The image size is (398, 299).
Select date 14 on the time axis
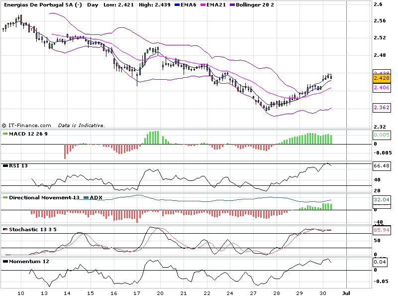tap(67, 294)
